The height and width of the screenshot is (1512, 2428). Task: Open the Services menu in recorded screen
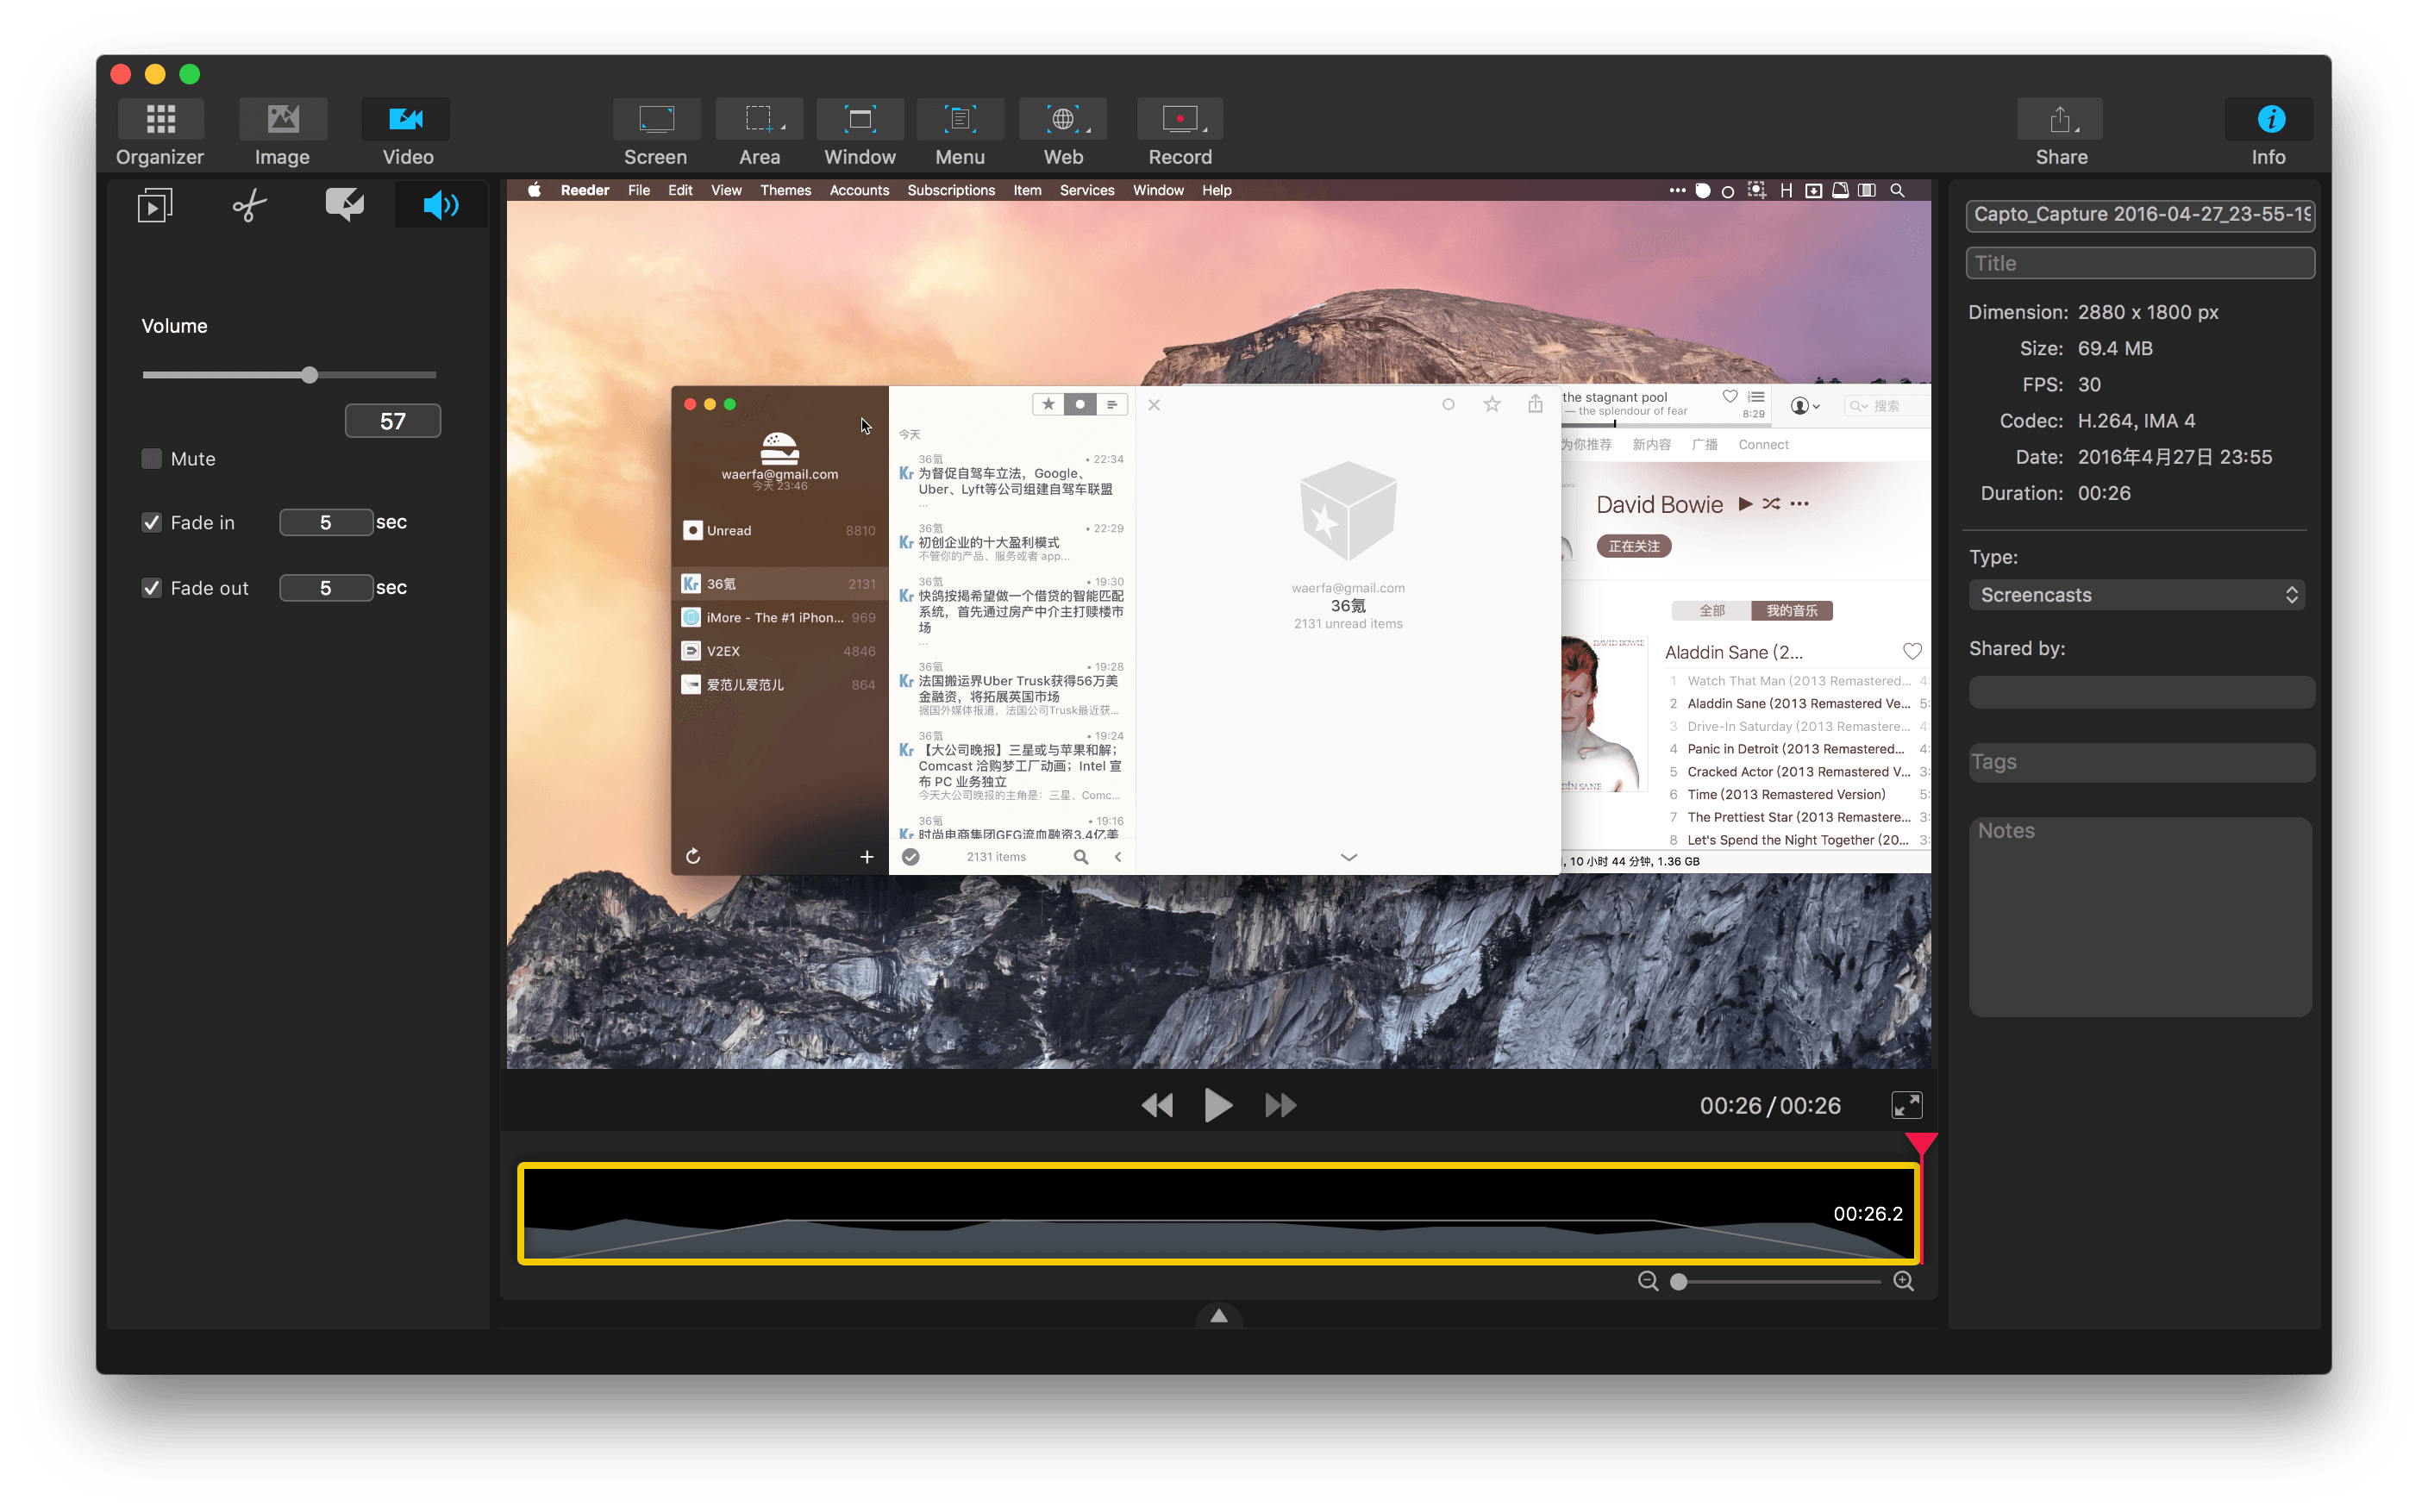point(1087,190)
